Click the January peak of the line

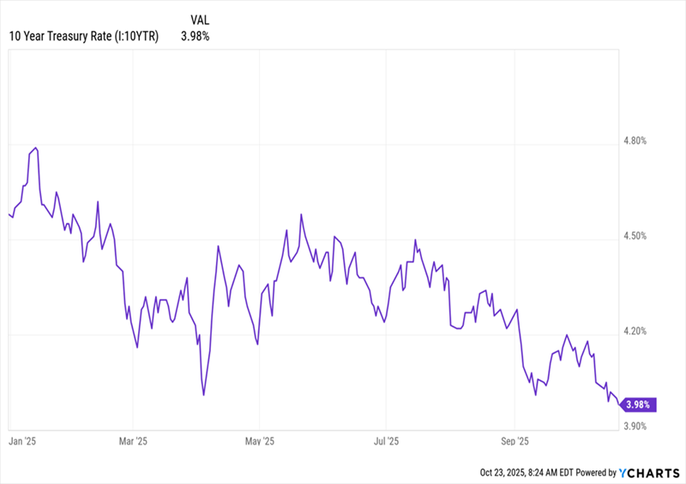(36, 147)
